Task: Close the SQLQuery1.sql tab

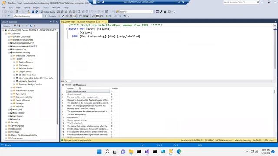Action: (x=106, y=22)
